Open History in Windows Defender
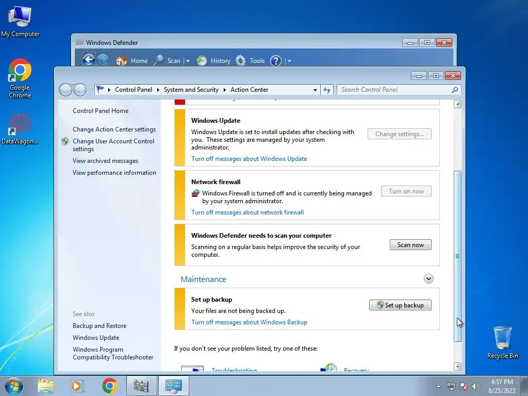 point(213,61)
